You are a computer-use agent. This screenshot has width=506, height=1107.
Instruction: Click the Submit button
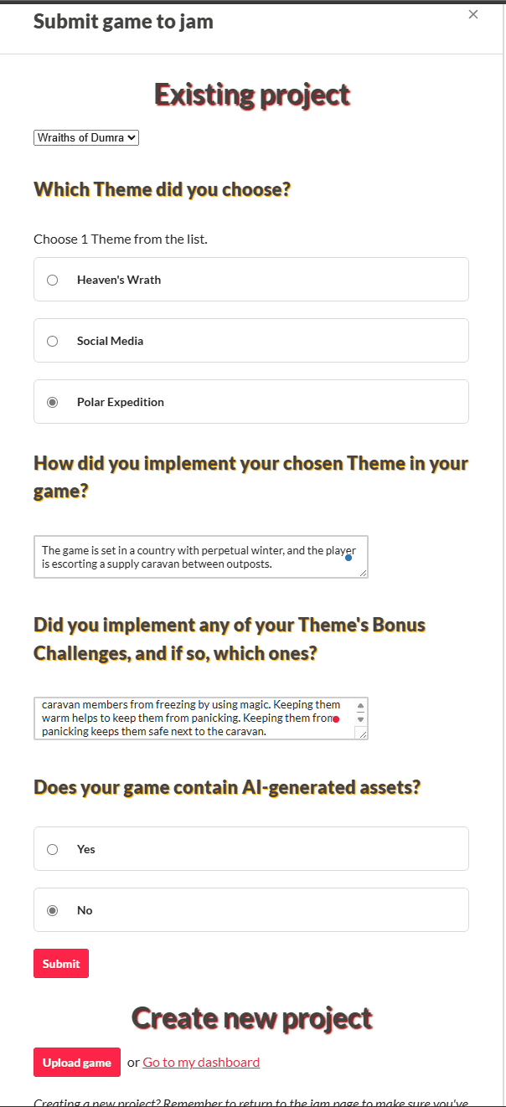[60, 963]
